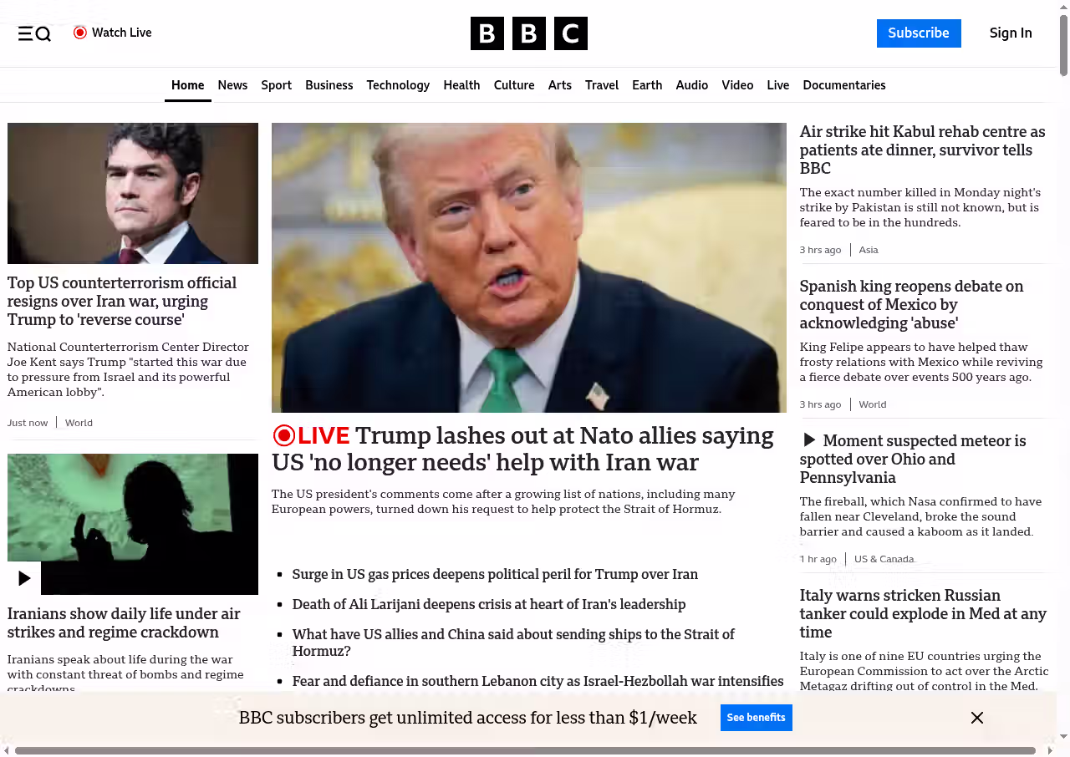Screen dimensions: 1070x757
Task: Click the vertical scrollbar up arrow
Action: tap(1063, 7)
